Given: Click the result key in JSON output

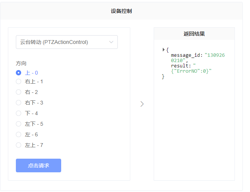Looking at the screenshot, I should (x=179, y=66).
